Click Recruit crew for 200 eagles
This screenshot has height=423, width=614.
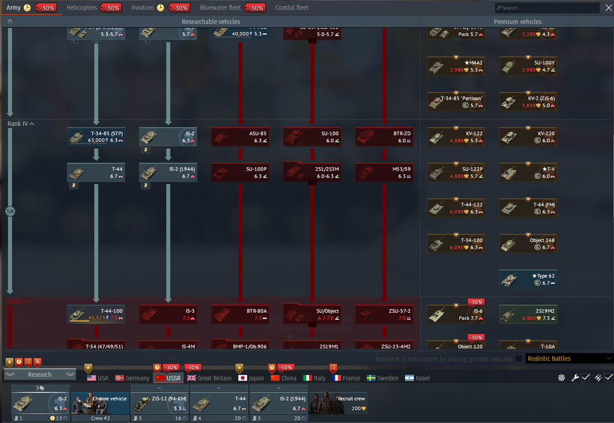click(x=338, y=403)
